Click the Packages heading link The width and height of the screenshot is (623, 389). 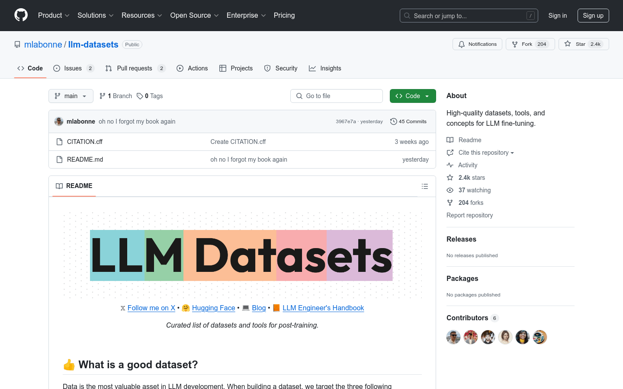(462, 279)
